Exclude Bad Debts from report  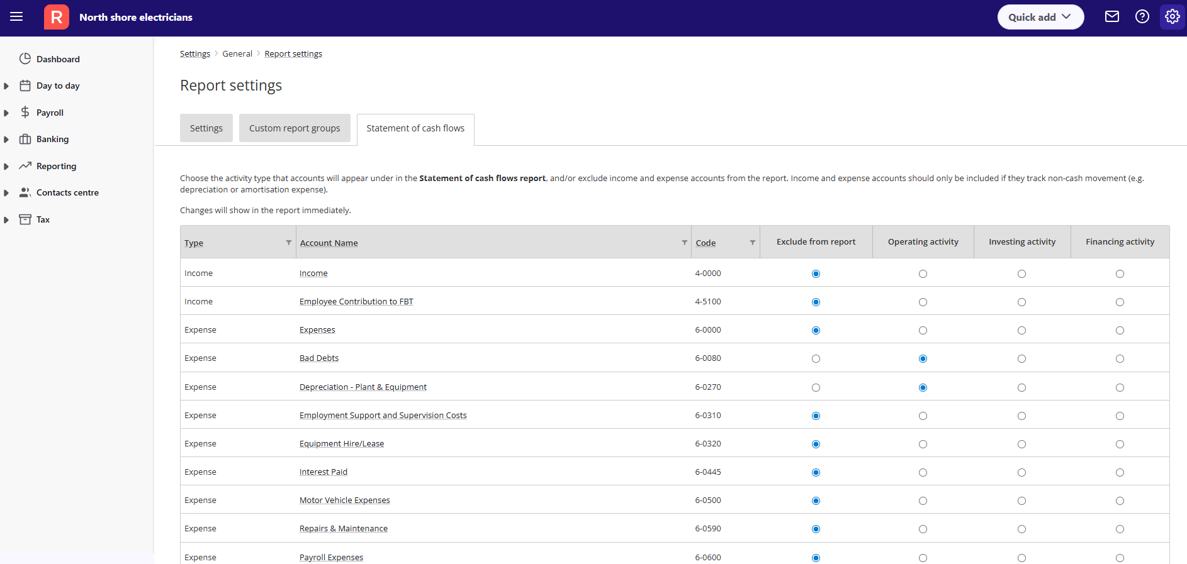(x=816, y=358)
